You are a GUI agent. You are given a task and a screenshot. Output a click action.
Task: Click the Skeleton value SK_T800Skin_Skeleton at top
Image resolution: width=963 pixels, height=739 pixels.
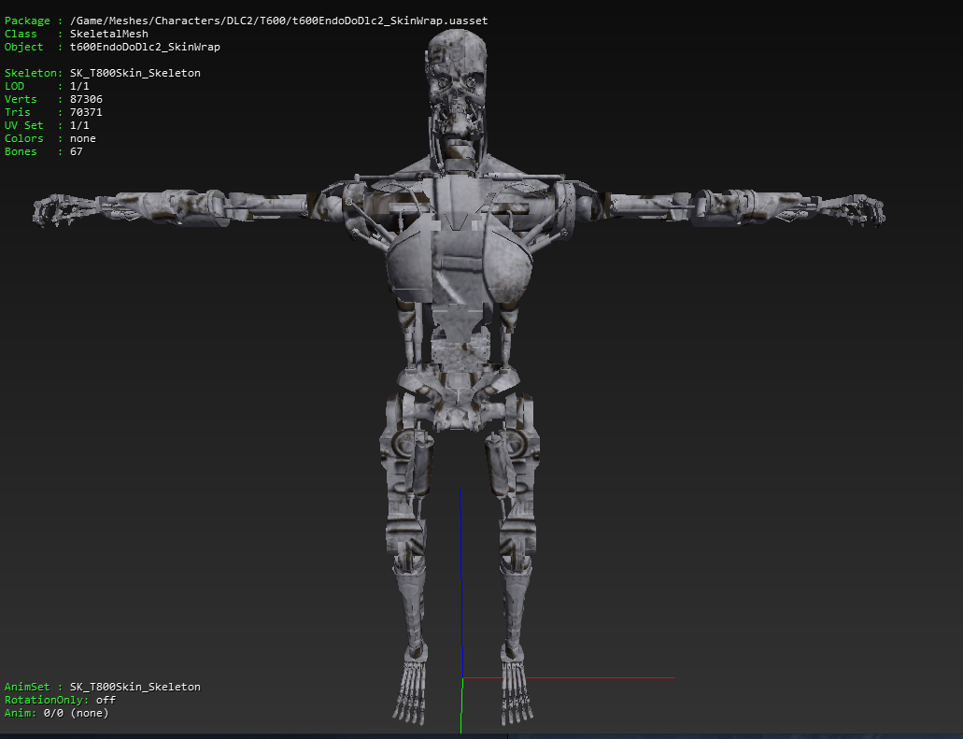click(135, 73)
